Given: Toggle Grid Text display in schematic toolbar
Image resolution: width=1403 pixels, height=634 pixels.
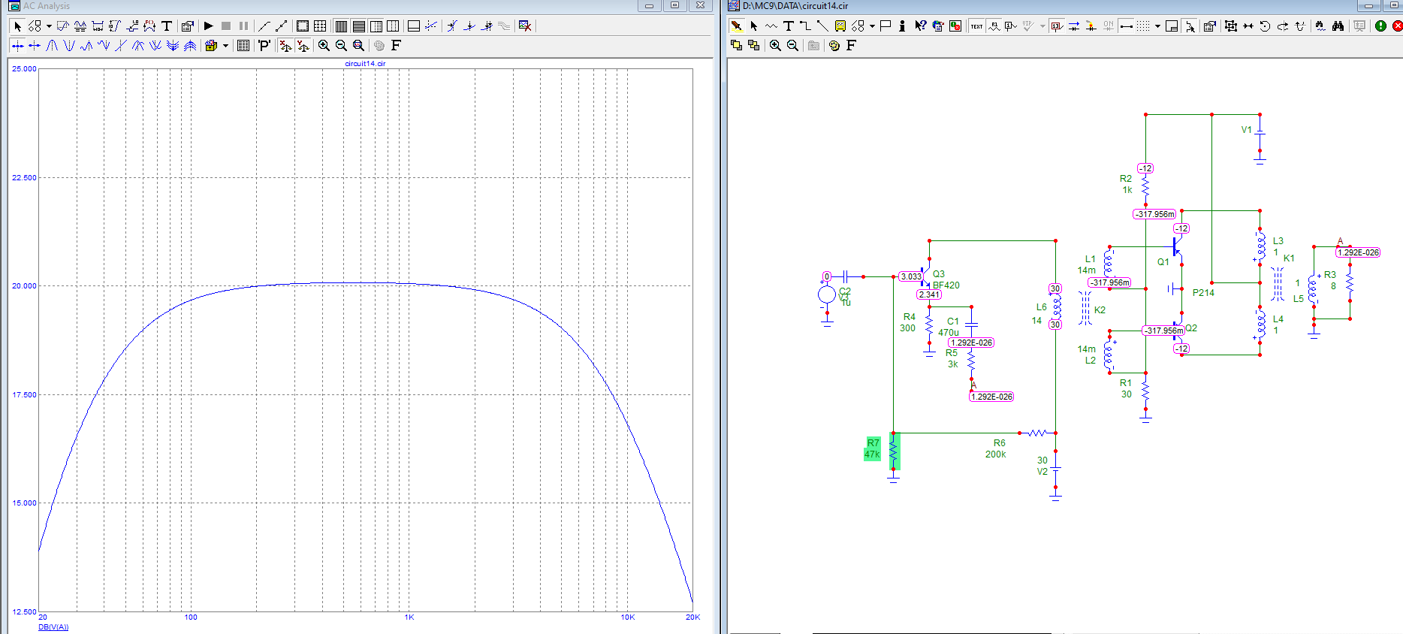Looking at the screenshot, I should [x=976, y=26].
